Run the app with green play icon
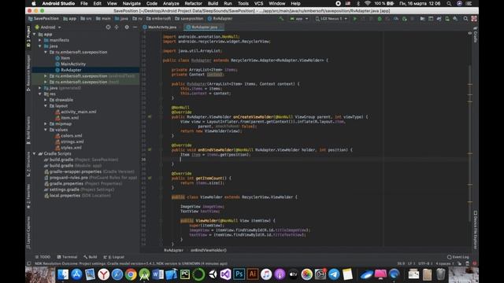The height and width of the screenshot is (283, 504). tap(355, 19)
